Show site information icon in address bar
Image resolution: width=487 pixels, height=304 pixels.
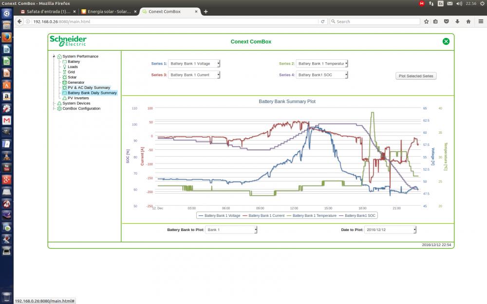28,21
